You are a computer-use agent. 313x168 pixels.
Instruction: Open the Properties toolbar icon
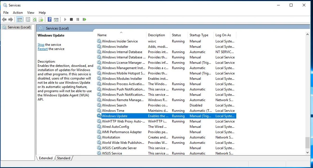[x=28, y=19]
